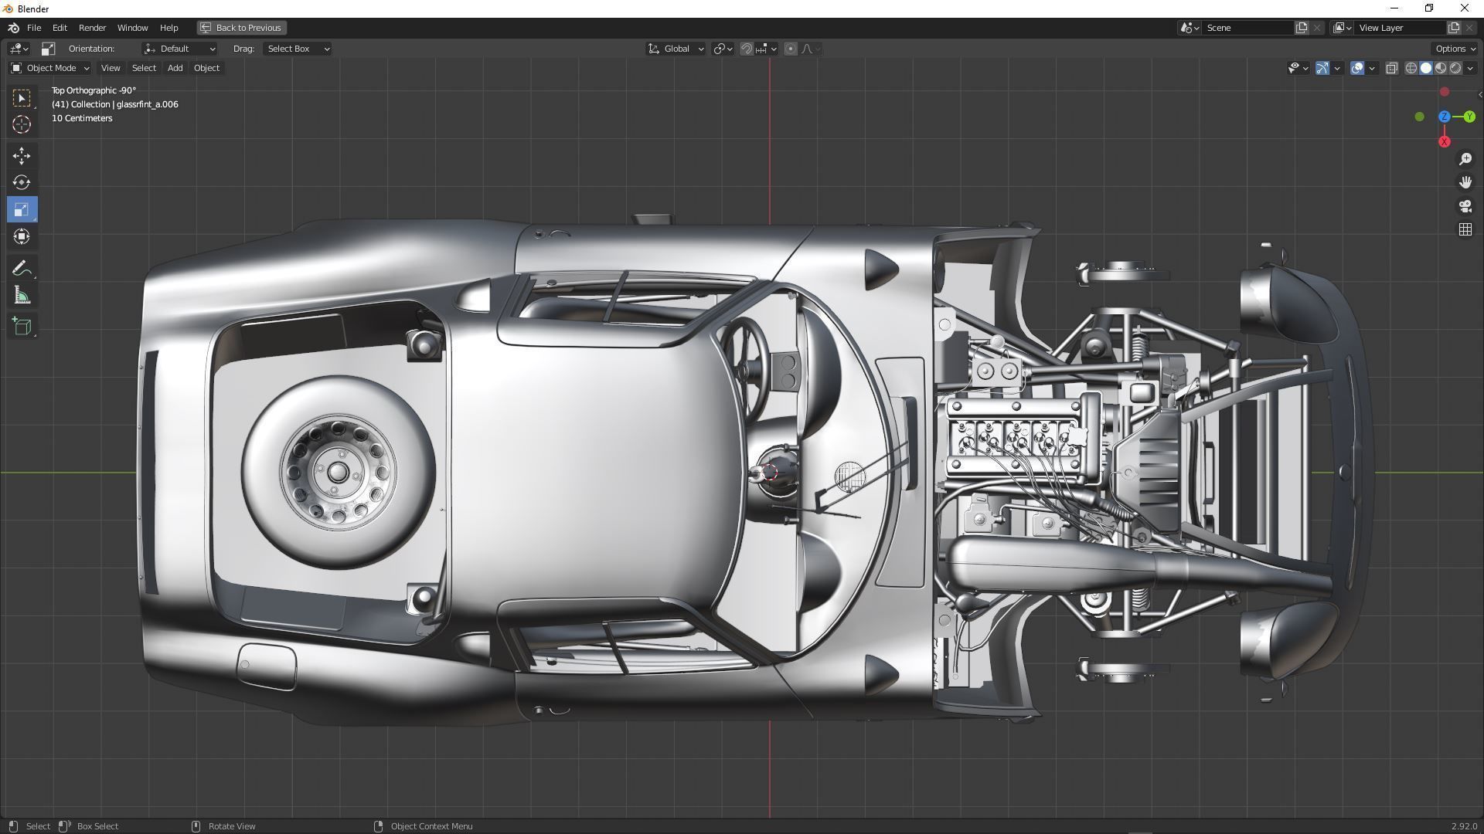
Task: Click the red X axis gizmo ball
Action: (x=1444, y=142)
